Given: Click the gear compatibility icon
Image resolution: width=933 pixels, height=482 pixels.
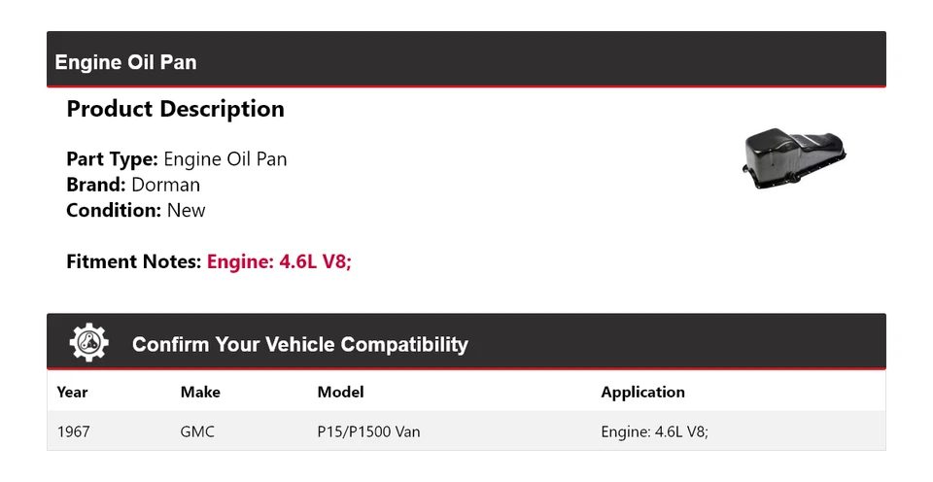Looking at the screenshot, I should [89, 343].
